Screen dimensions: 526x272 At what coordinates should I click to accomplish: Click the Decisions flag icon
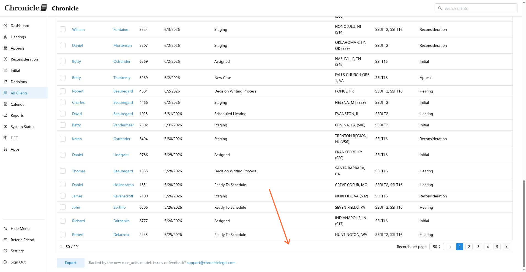(x=6, y=82)
